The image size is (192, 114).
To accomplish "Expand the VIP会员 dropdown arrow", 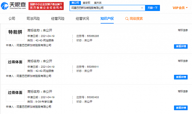I will click(187, 8).
